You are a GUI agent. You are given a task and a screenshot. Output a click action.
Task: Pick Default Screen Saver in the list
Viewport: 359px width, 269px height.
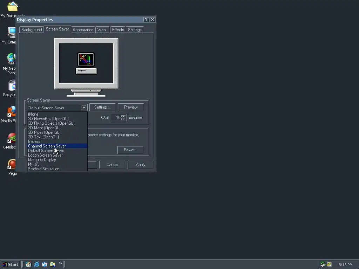pyautogui.click(x=57, y=151)
